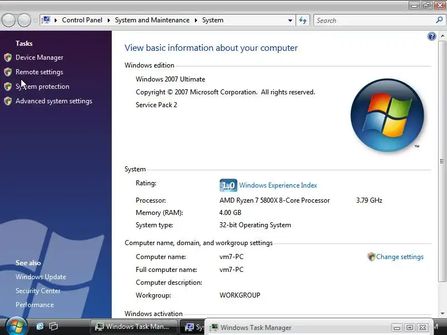Expand arrow after System and Maintenance

tap(196, 20)
